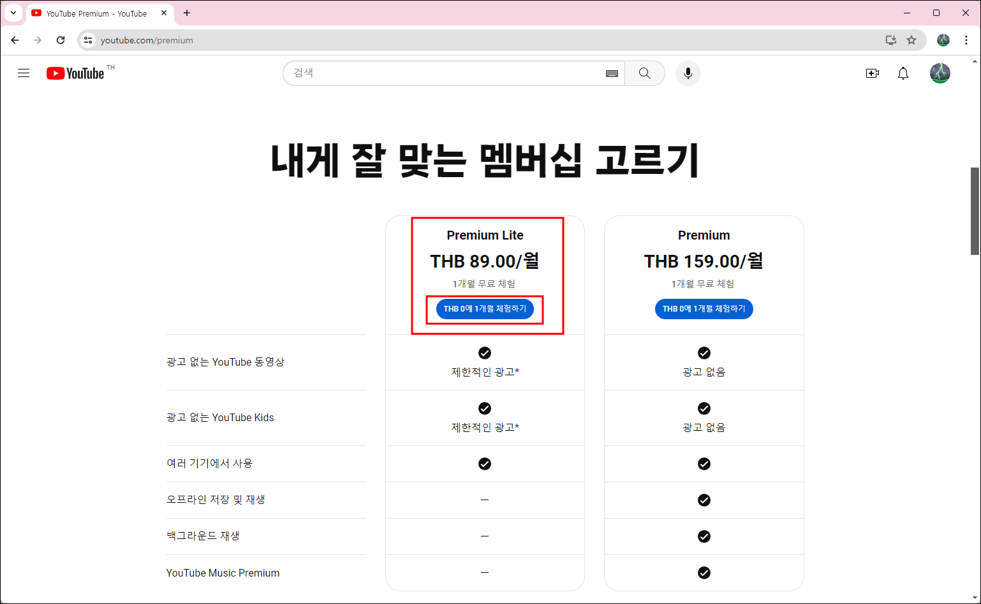Click Premium checkmark for multiple devices
This screenshot has width=981, height=604.
pos(704,464)
